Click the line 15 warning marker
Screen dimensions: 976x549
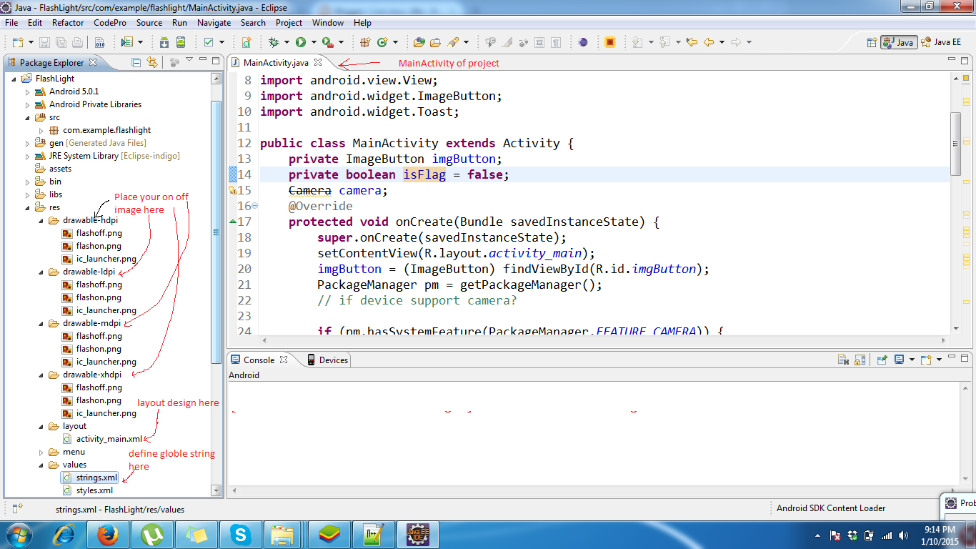point(233,190)
